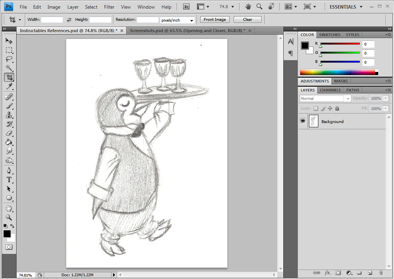Click the rainbow color ramp in Color panel
Image resolution: width=394 pixels, height=279 pixels.
[x=337, y=72]
